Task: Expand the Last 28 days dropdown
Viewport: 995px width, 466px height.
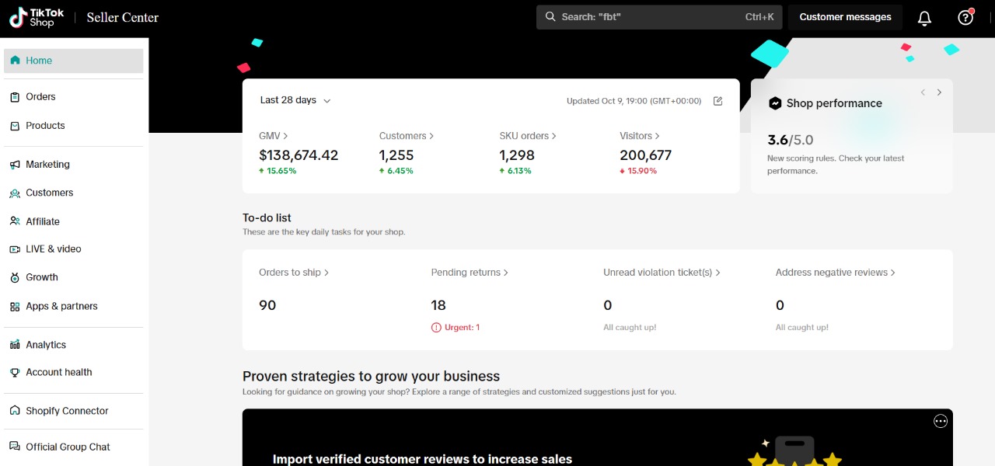Action: pyautogui.click(x=295, y=100)
